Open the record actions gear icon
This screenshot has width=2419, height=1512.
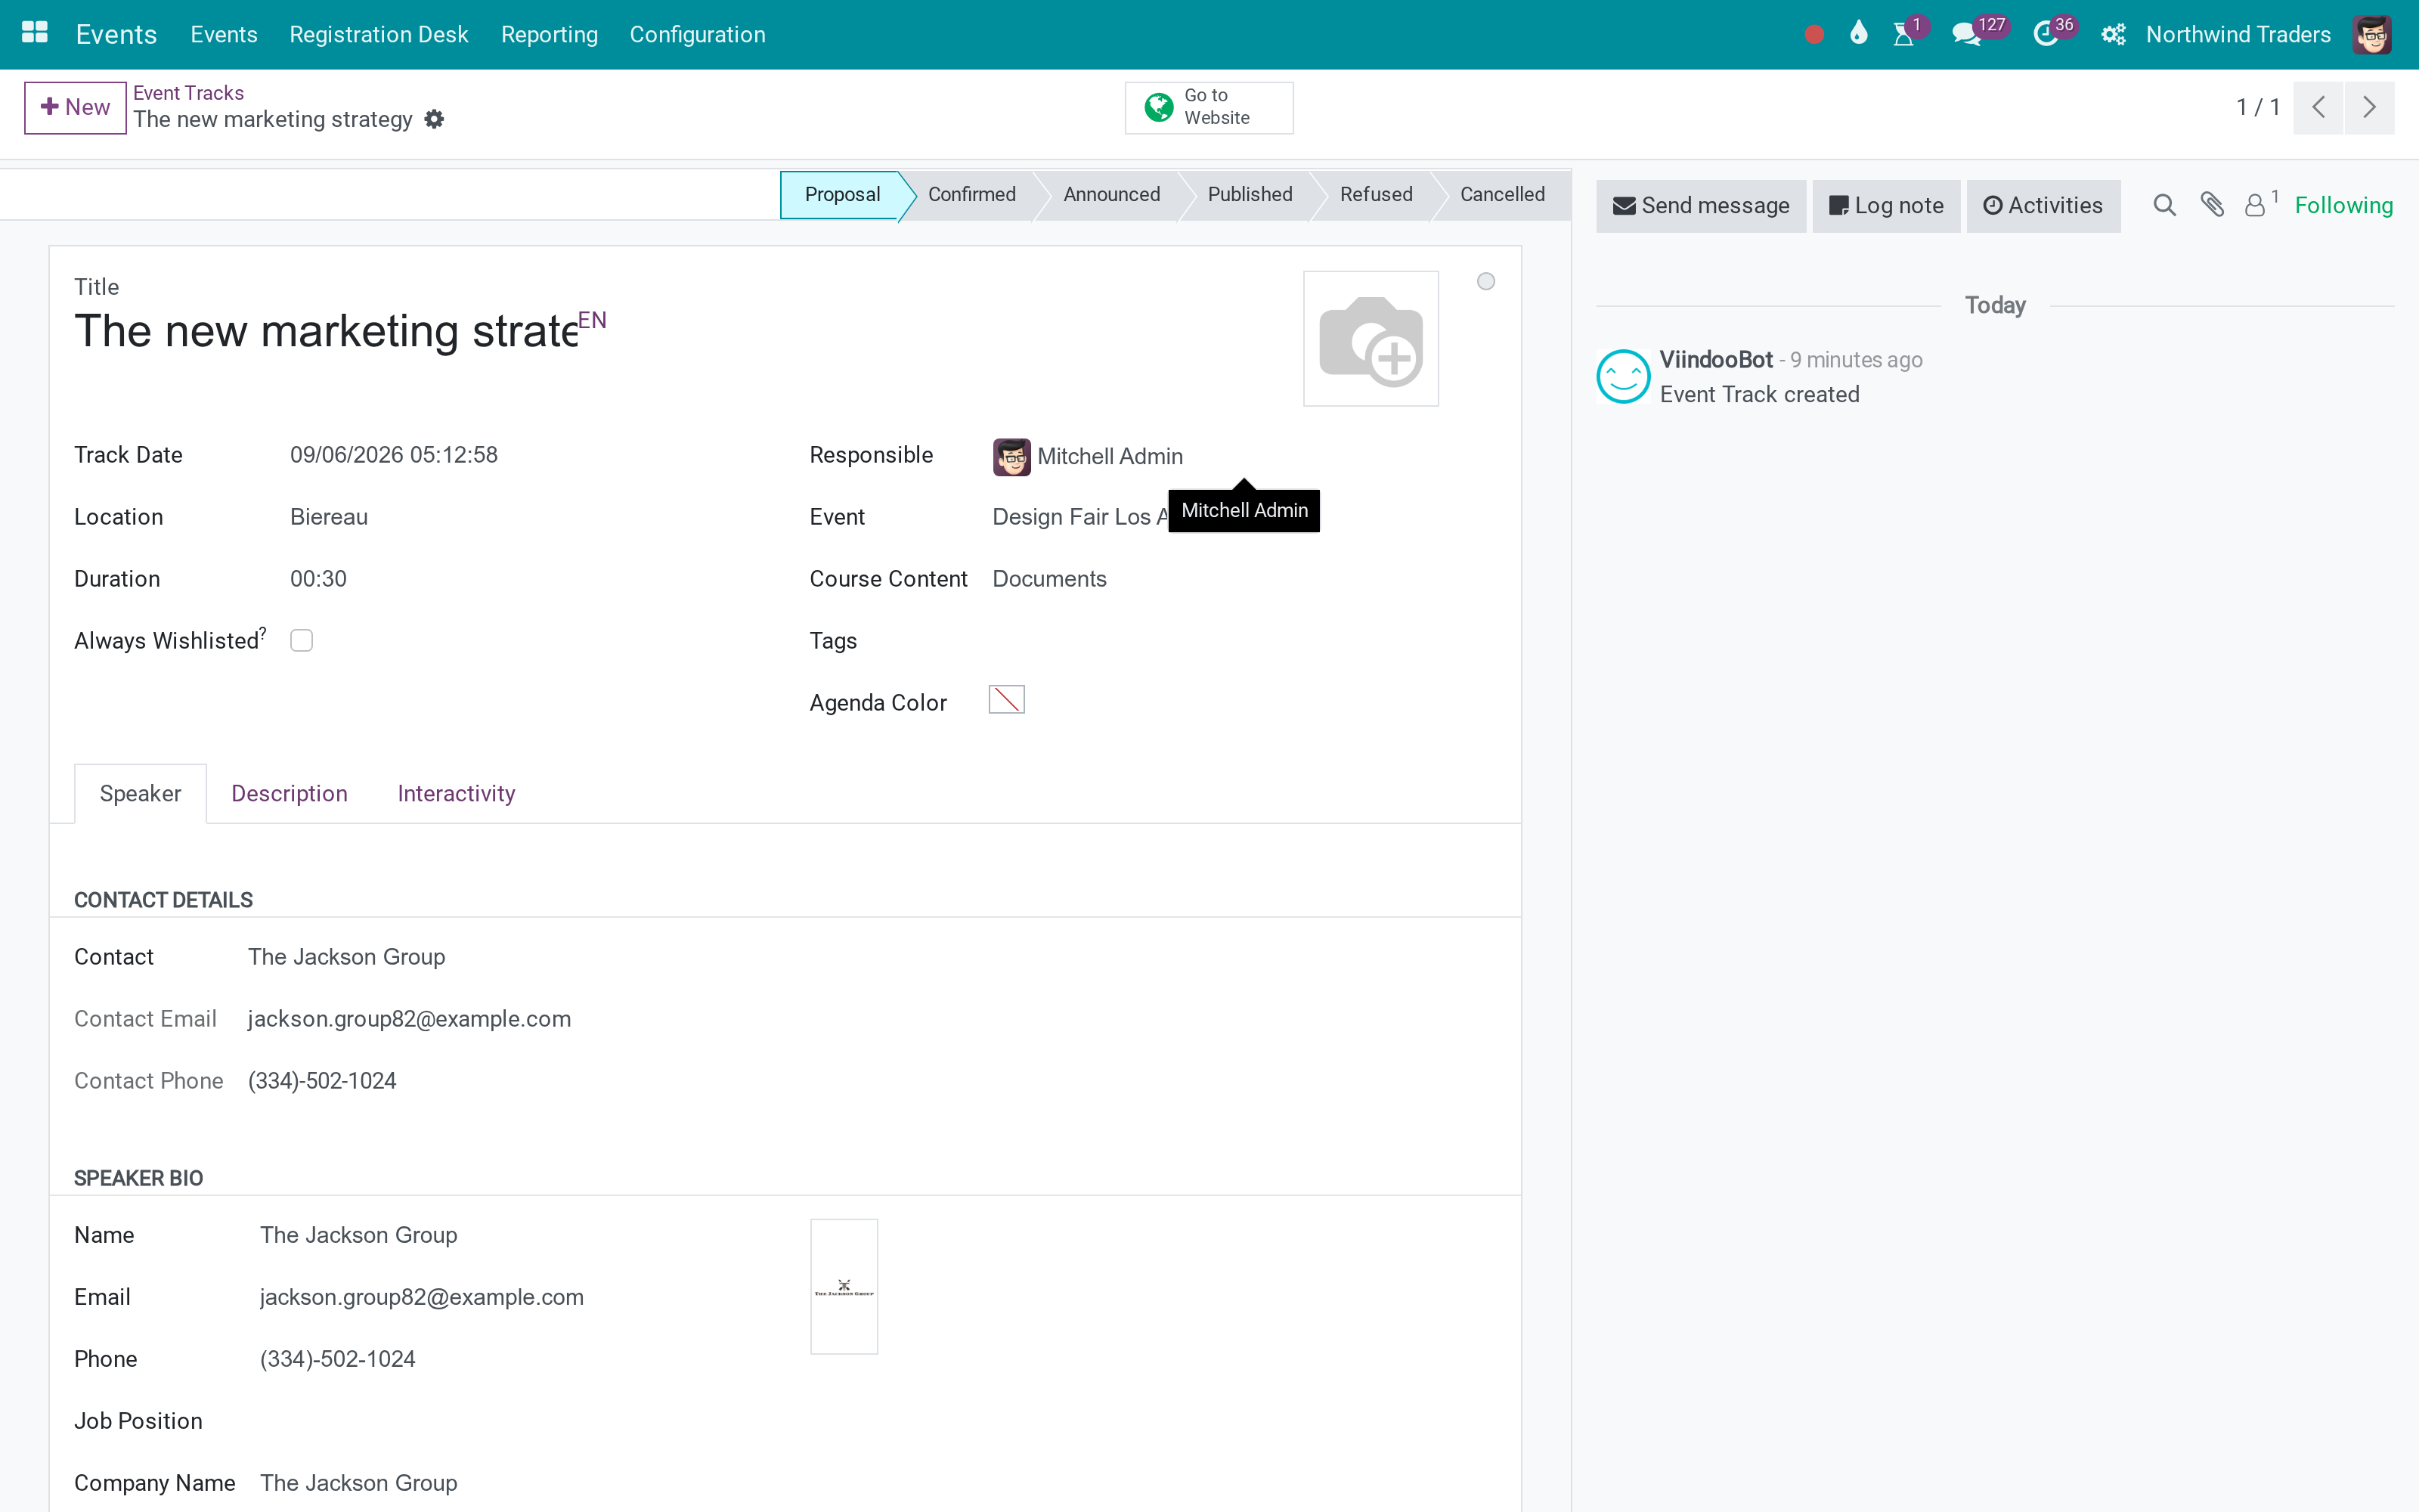434,119
